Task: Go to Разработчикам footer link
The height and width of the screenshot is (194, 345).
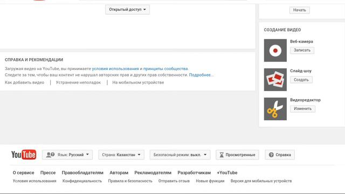Action: pyautogui.click(x=194, y=172)
